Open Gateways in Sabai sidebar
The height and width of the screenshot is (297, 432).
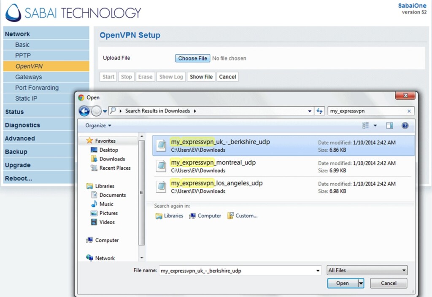click(x=46, y=77)
